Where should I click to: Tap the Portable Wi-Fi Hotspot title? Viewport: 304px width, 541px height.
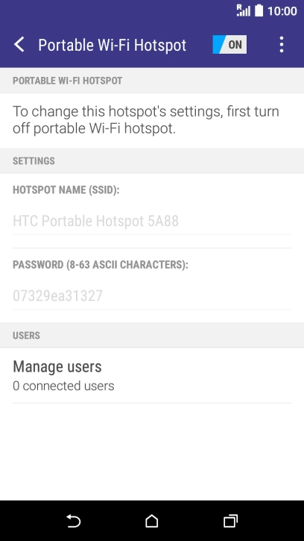pyautogui.click(x=113, y=46)
